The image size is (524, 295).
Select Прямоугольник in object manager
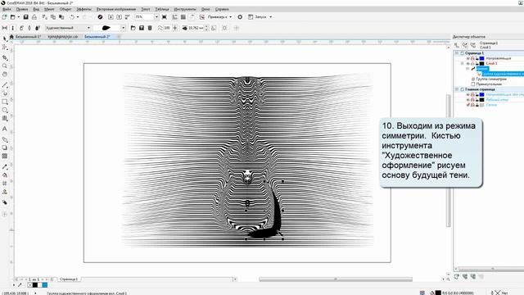click(x=490, y=84)
